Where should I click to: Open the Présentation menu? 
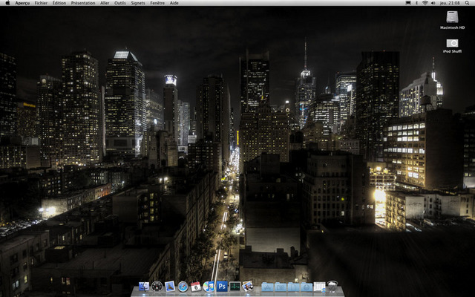tap(83, 3)
